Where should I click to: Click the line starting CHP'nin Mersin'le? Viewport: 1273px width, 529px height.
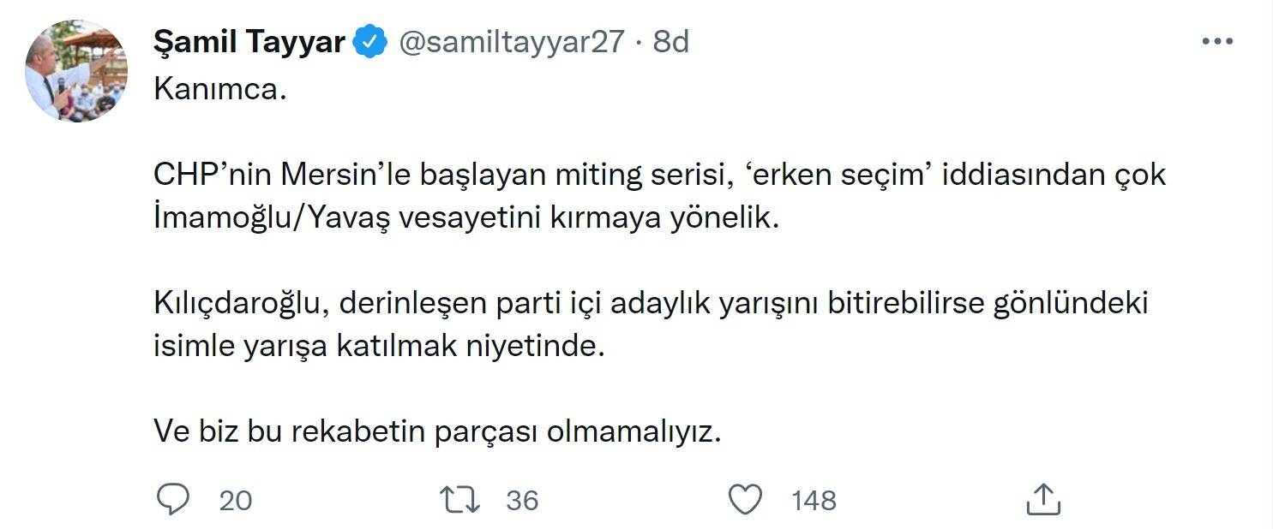[660, 175]
